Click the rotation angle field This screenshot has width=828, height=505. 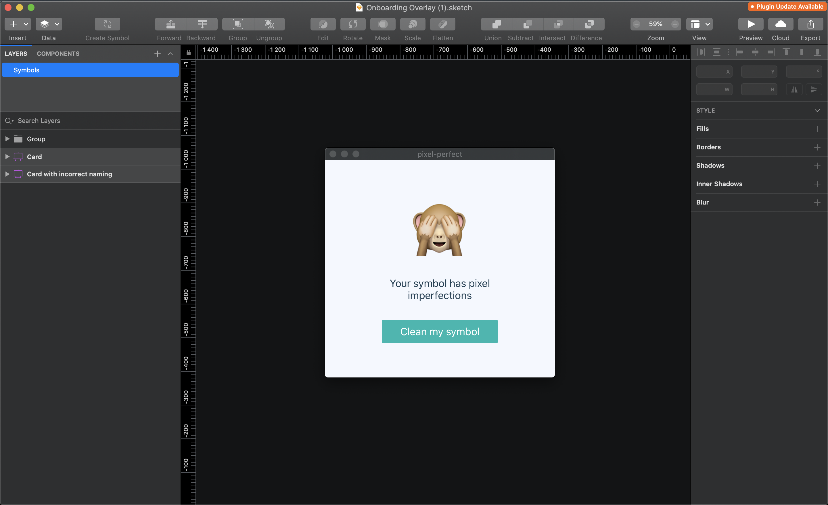click(x=804, y=72)
